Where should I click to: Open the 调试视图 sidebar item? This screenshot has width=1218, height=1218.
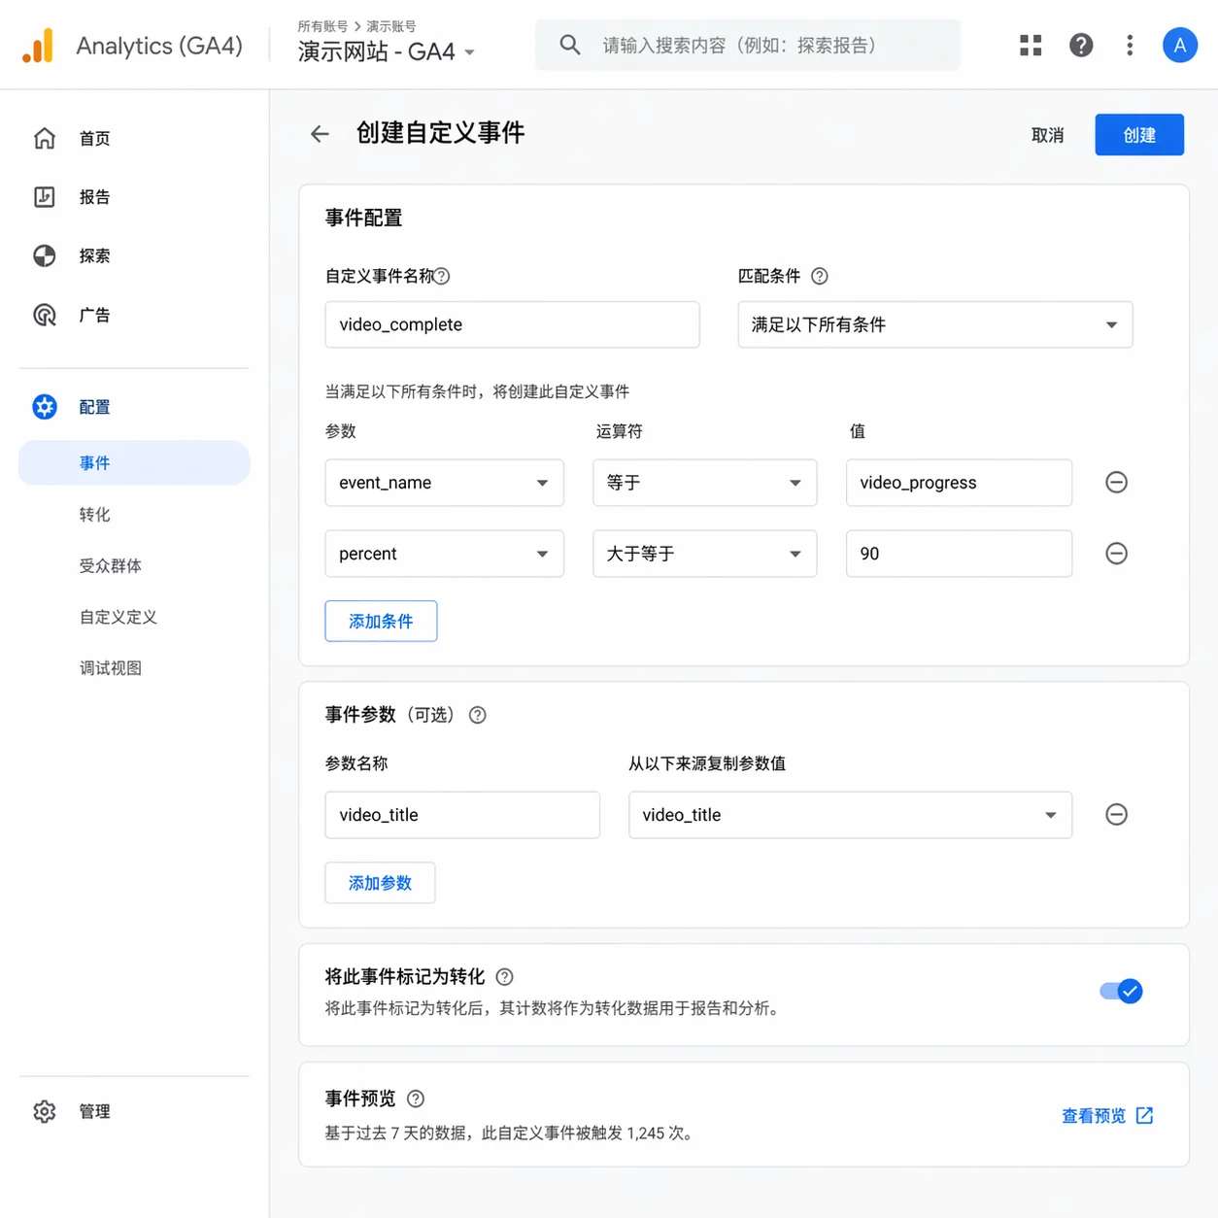(110, 667)
